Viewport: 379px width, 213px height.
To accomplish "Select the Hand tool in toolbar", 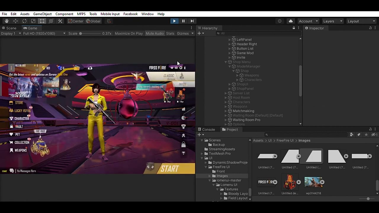I will point(7,21).
